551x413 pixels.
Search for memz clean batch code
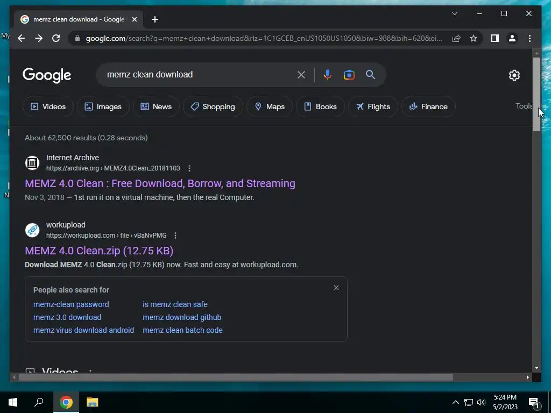click(182, 330)
